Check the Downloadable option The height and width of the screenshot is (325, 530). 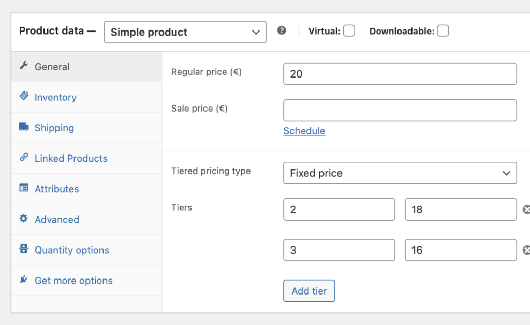pos(443,30)
